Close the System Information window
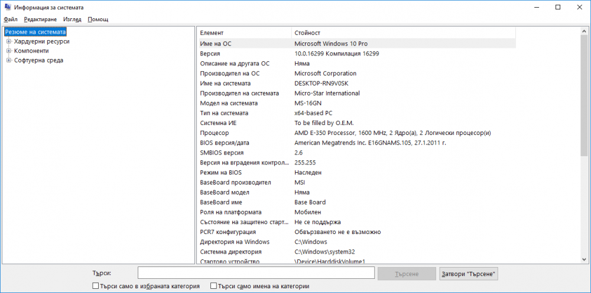 point(580,7)
